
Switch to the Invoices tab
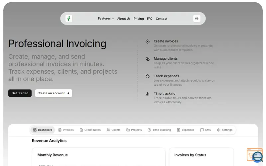pyautogui.click(x=66, y=130)
